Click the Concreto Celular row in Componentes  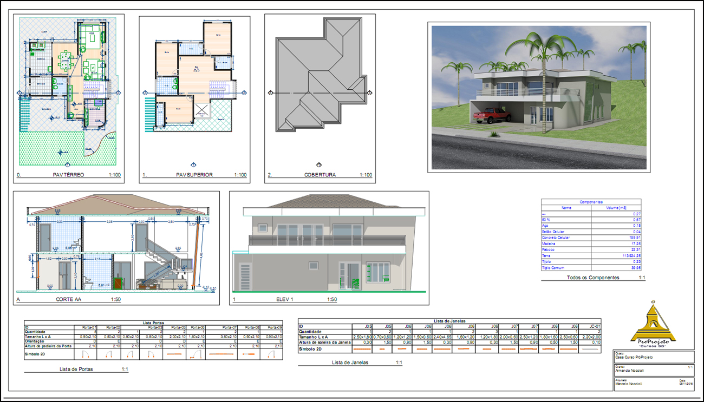[x=566, y=238]
